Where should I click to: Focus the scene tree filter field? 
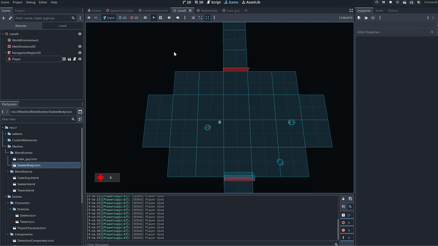click(x=45, y=18)
